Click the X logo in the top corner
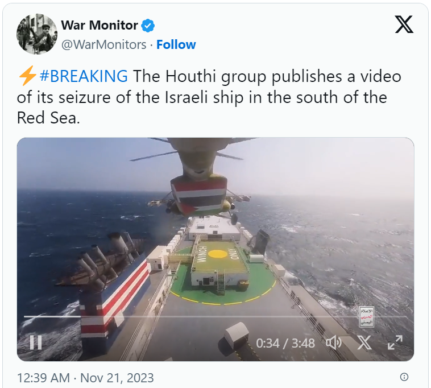This screenshot has width=431, height=388. 404,24
